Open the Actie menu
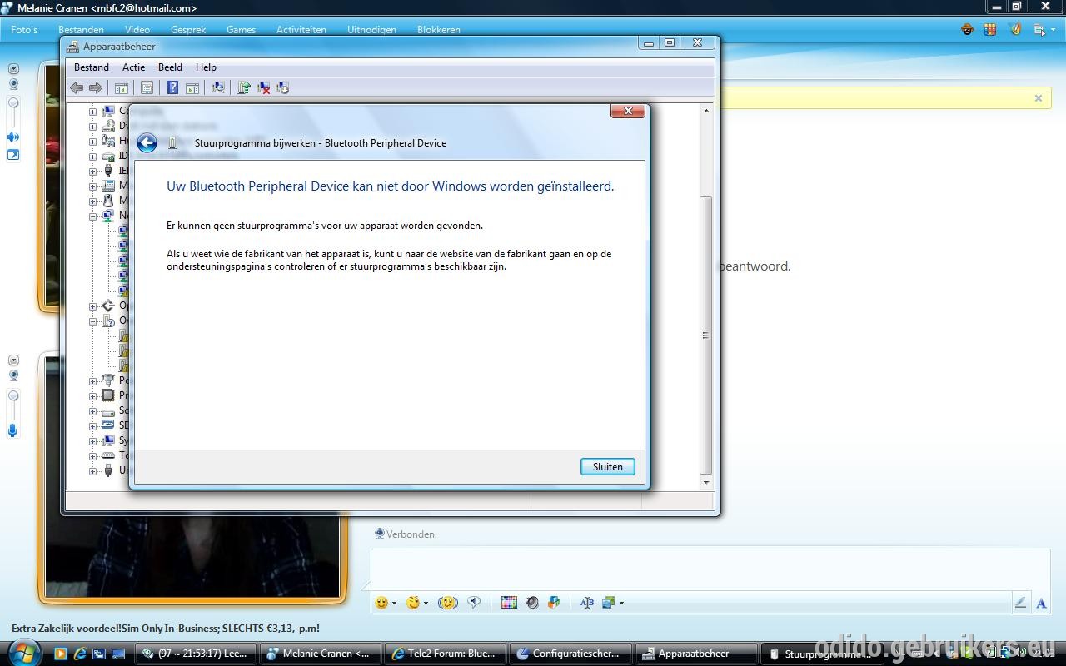Image resolution: width=1066 pixels, height=666 pixels. click(133, 67)
